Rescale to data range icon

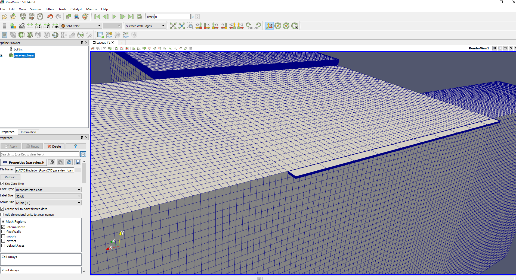[x=30, y=26]
